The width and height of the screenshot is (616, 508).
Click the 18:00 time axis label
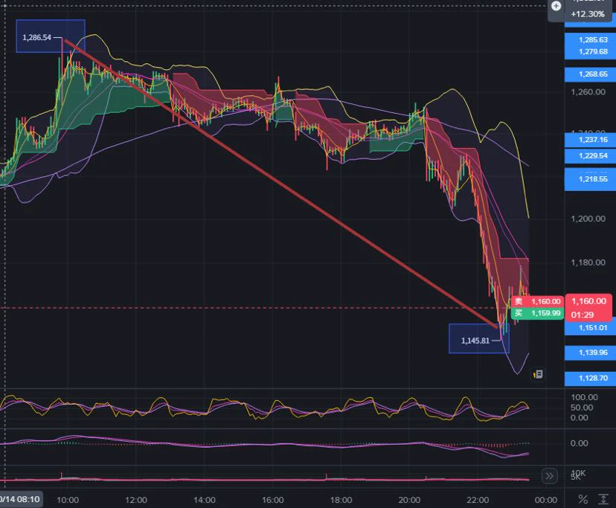pos(341,500)
